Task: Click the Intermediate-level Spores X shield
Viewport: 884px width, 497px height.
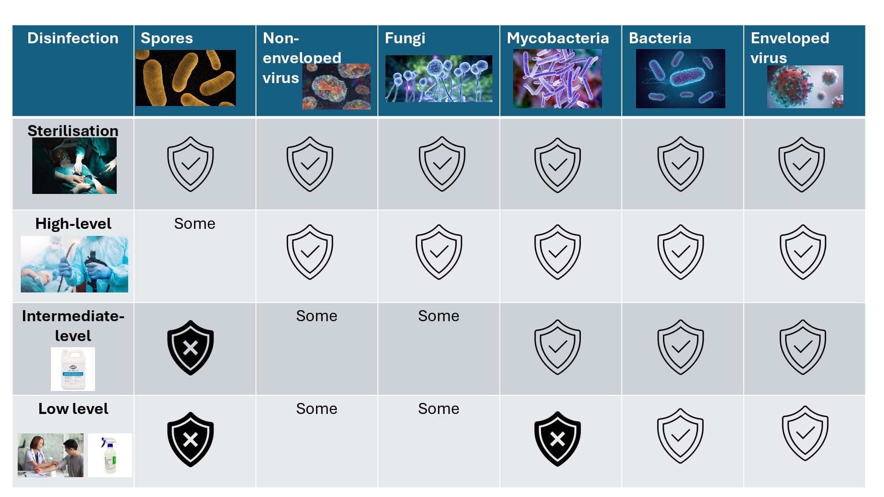Action: pos(191,348)
